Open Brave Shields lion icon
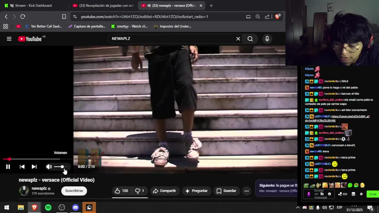379x213 pixels. tap(277, 17)
